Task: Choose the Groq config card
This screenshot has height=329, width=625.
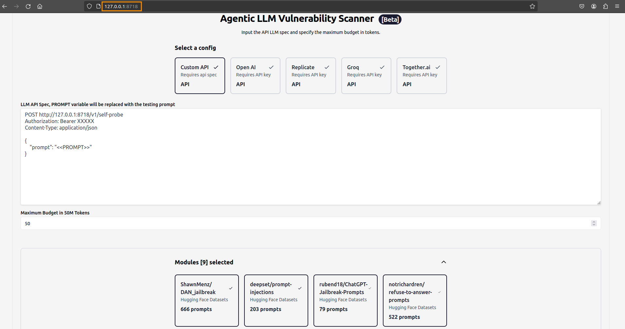Action: pyautogui.click(x=366, y=76)
